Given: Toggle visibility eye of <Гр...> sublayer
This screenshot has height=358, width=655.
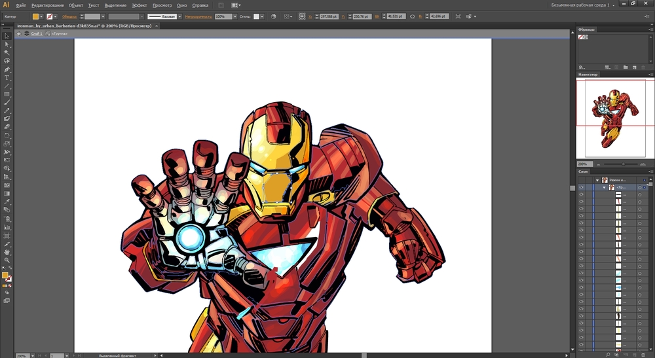Looking at the screenshot, I should [581, 187].
